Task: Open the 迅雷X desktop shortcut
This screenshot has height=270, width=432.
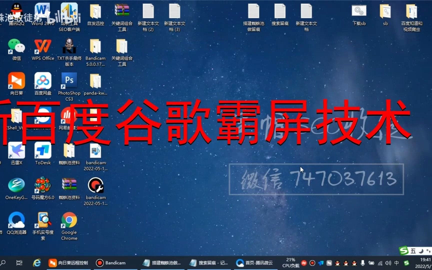Action: [16, 153]
